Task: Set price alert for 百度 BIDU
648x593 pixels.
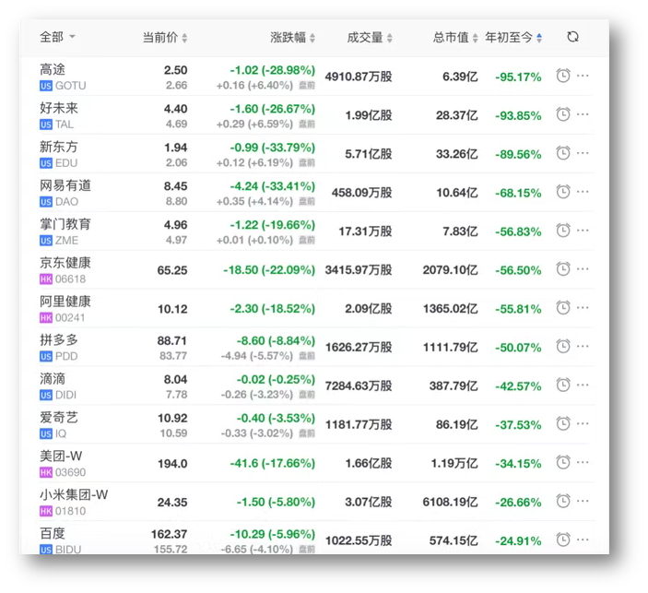Action: click(x=563, y=540)
